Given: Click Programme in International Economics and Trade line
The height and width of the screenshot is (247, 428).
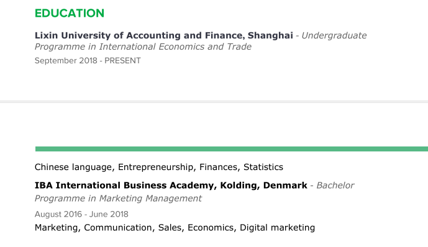Looking at the screenshot, I should coord(143,47).
